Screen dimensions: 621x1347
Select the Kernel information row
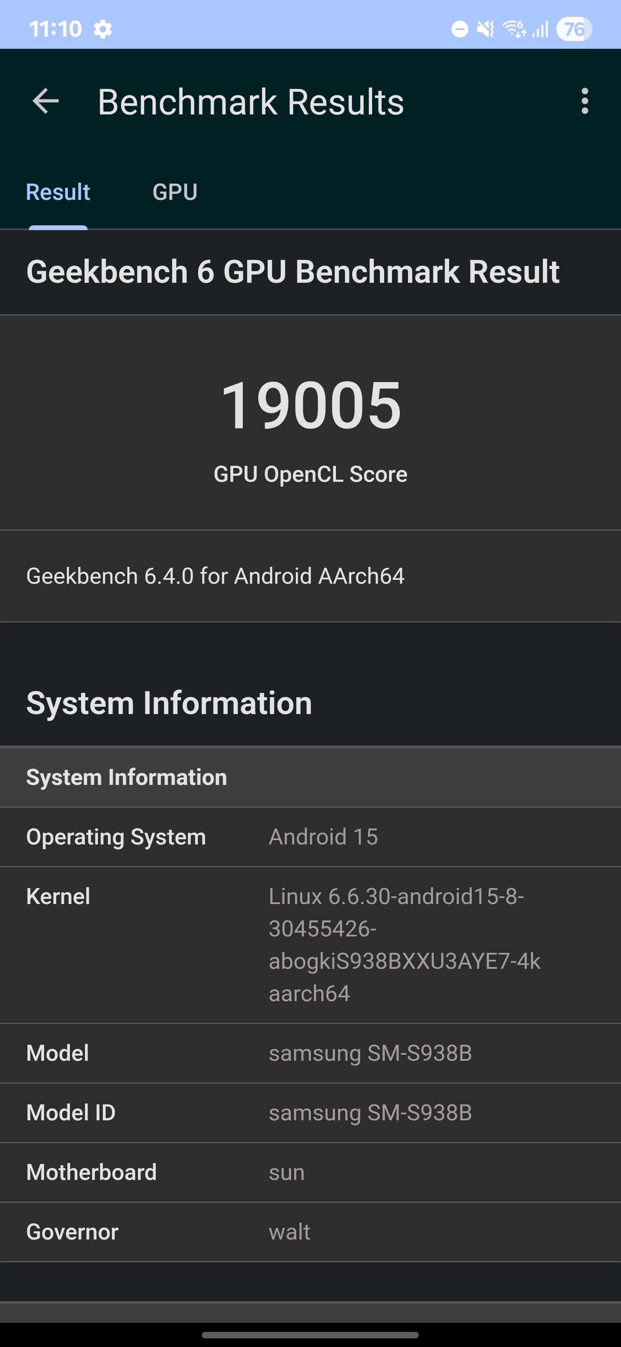point(310,945)
